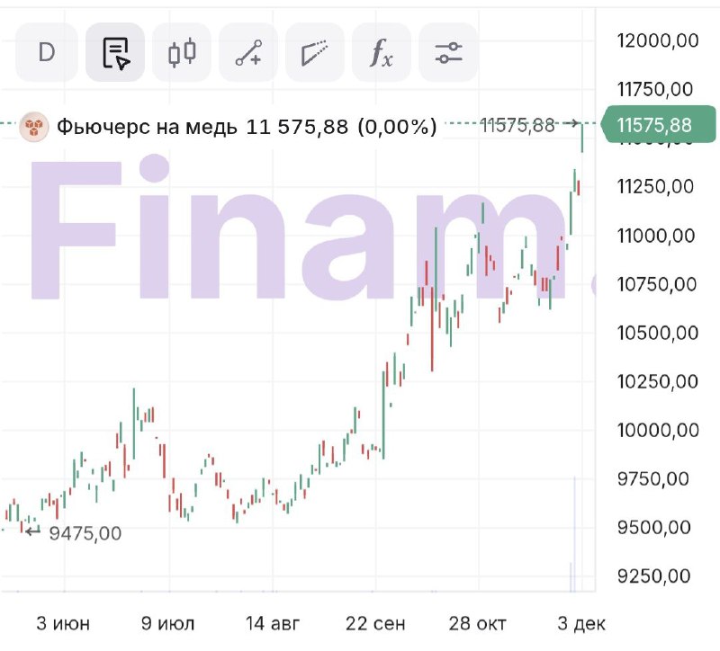Image resolution: width=720 pixels, height=651 pixels.
Task: Click the copper futures instrument icon
Action: click(34, 127)
